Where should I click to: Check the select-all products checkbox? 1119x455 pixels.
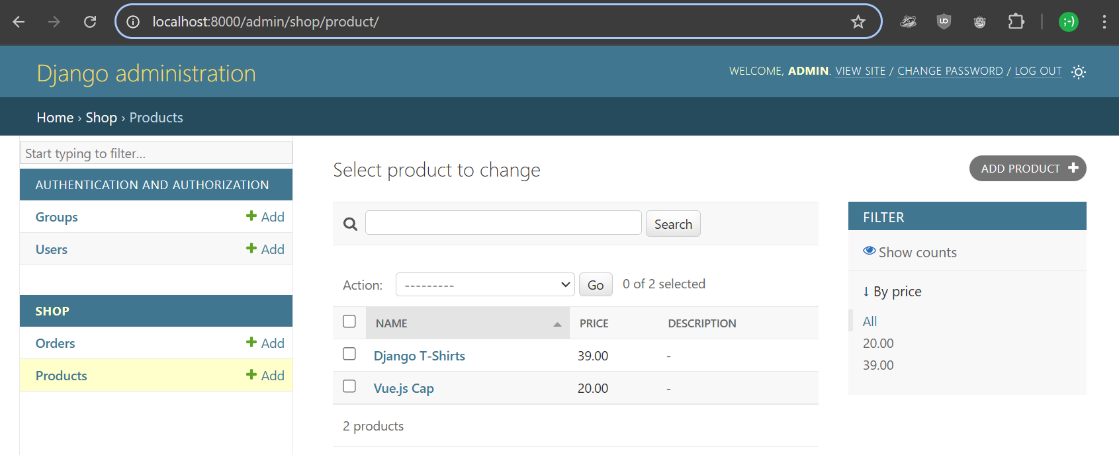[x=349, y=321]
